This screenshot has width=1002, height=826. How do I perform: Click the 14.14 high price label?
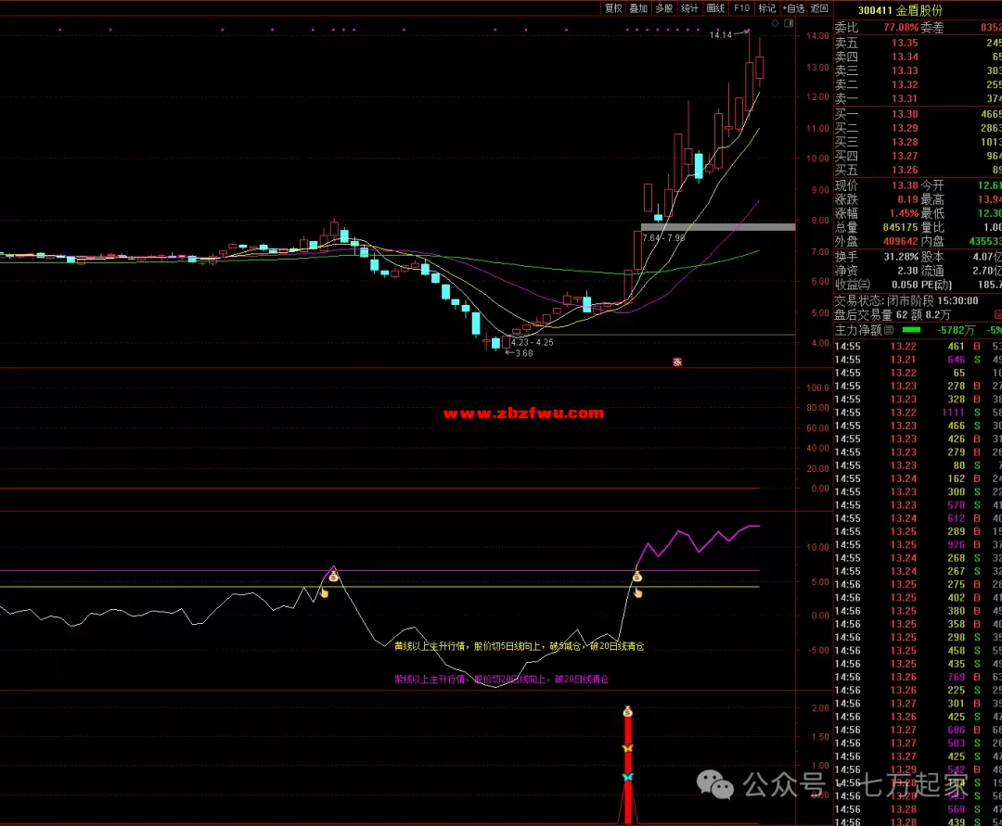point(720,34)
